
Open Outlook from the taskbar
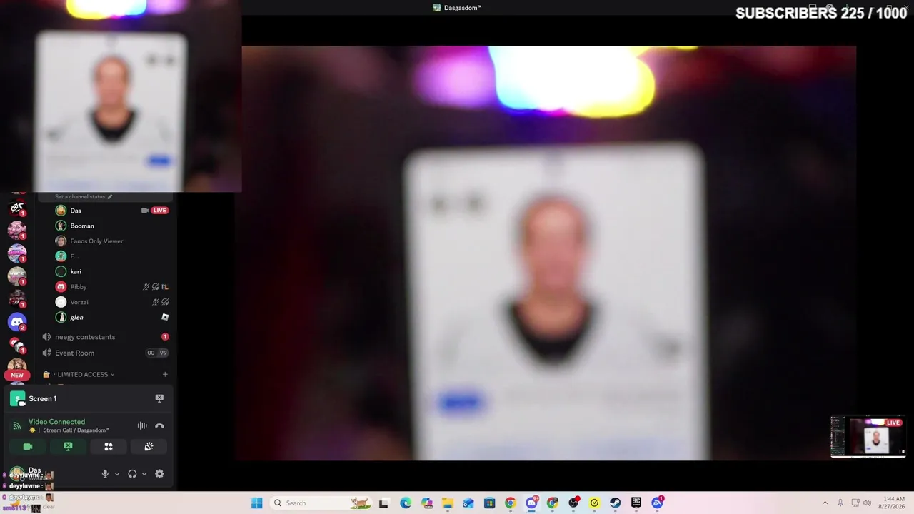468,503
